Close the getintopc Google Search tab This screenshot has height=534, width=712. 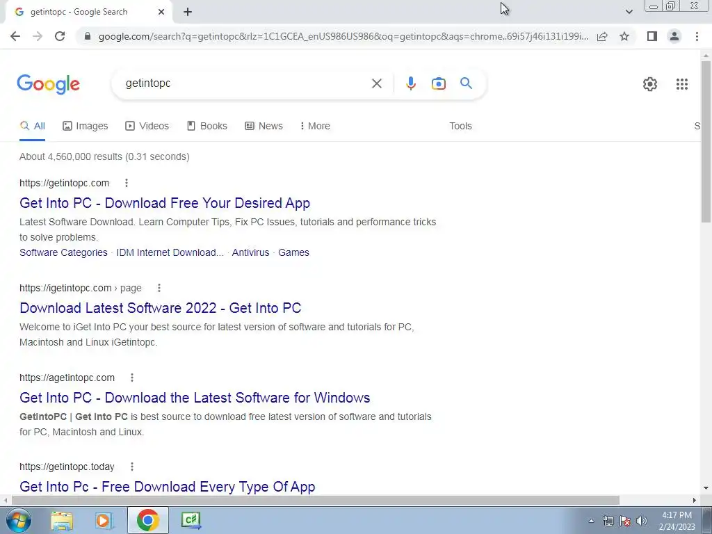point(161,12)
